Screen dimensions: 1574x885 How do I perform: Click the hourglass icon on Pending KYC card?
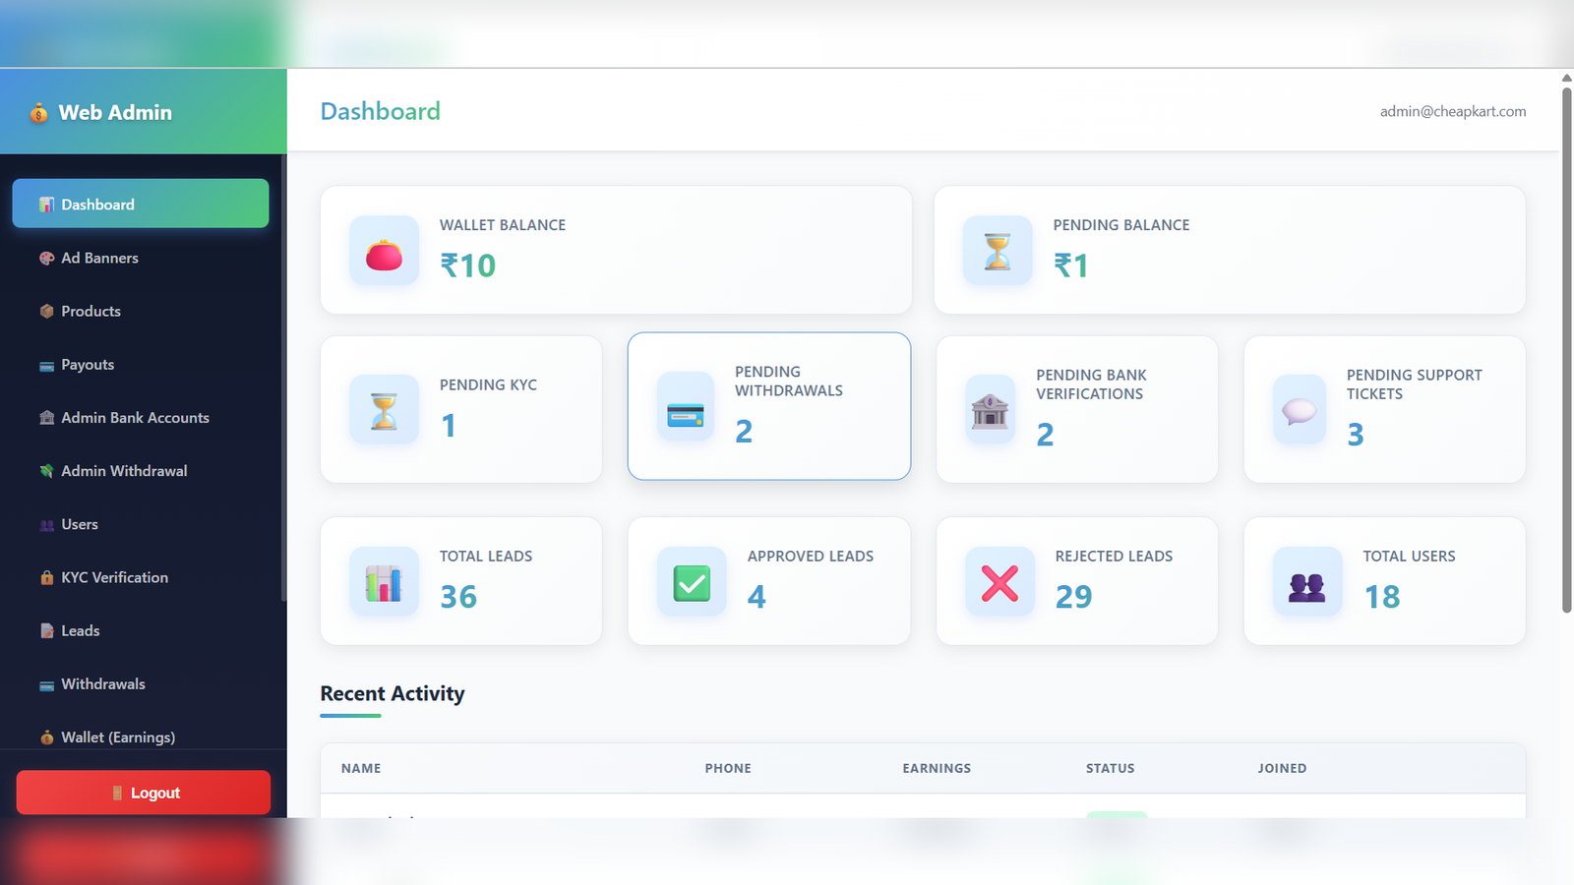point(384,411)
